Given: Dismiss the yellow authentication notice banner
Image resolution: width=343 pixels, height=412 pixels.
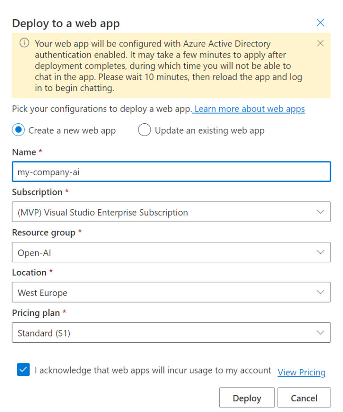Looking at the screenshot, I should click(320, 43).
